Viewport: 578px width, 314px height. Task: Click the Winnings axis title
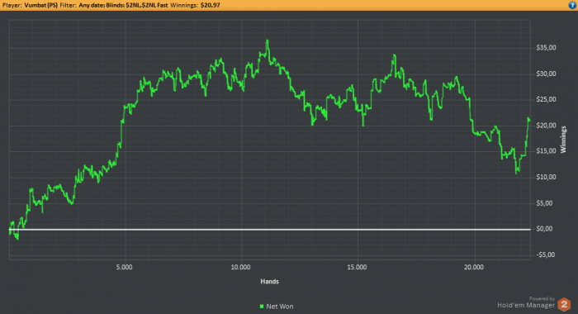click(x=563, y=140)
